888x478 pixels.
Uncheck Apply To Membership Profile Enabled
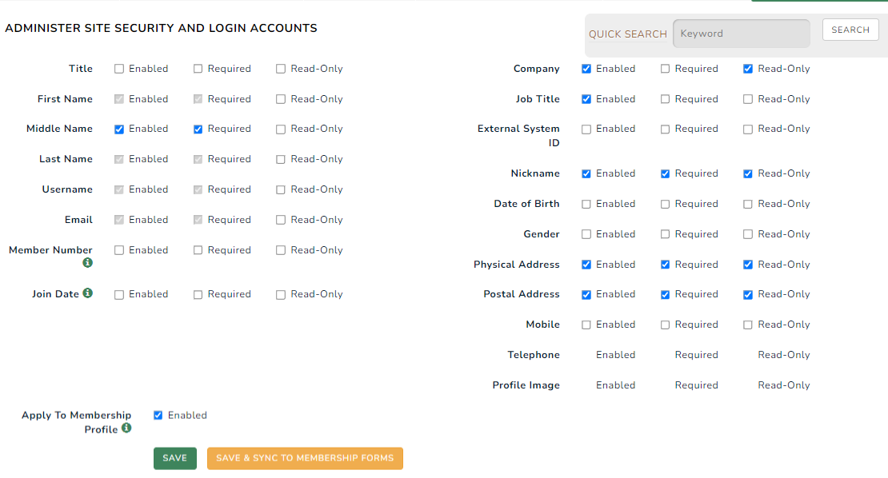click(x=158, y=415)
